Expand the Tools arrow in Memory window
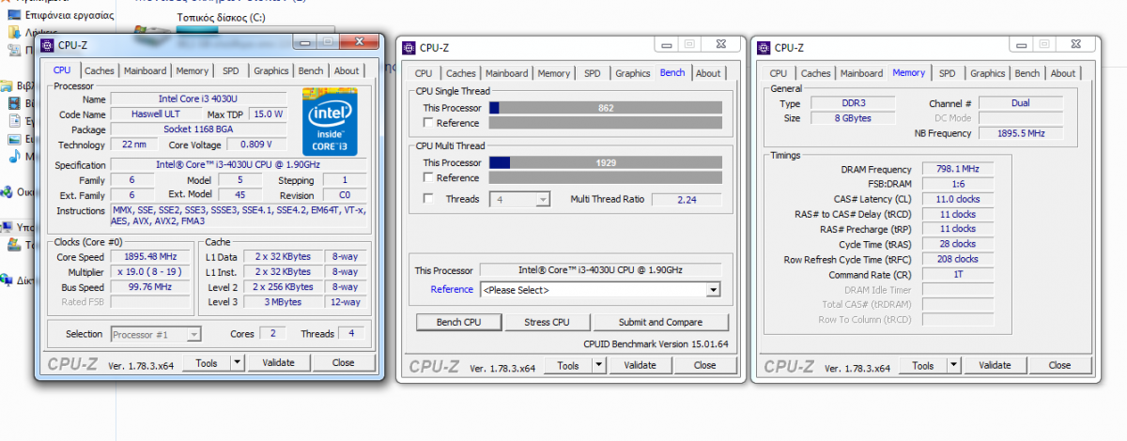Image resolution: width=1127 pixels, height=441 pixels. pyautogui.click(x=953, y=365)
